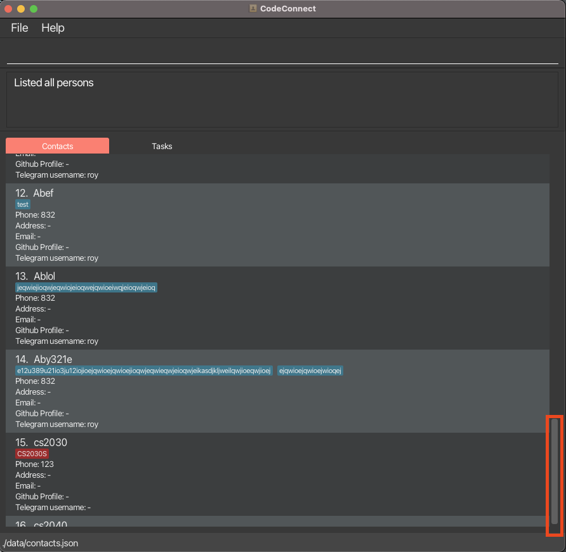The height and width of the screenshot is (552, 566).
Task: Click 'Telegram username: roy' under Abef
Action: point(56,258)
